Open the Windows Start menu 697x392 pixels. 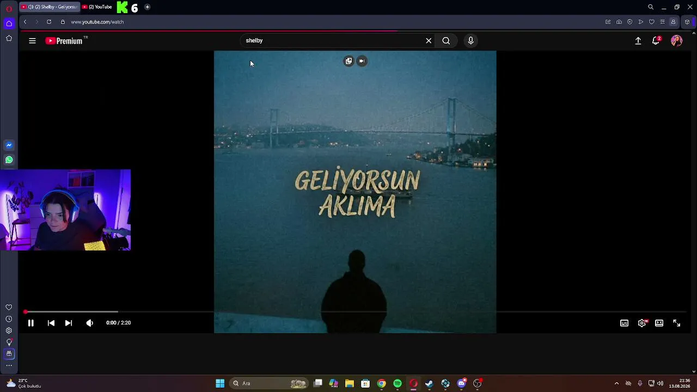click(220, 383)
